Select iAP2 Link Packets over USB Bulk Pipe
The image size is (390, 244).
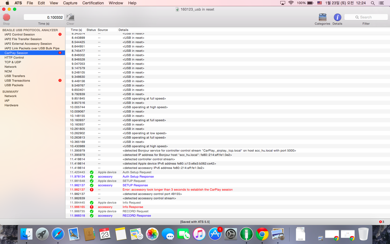(32, 48)
